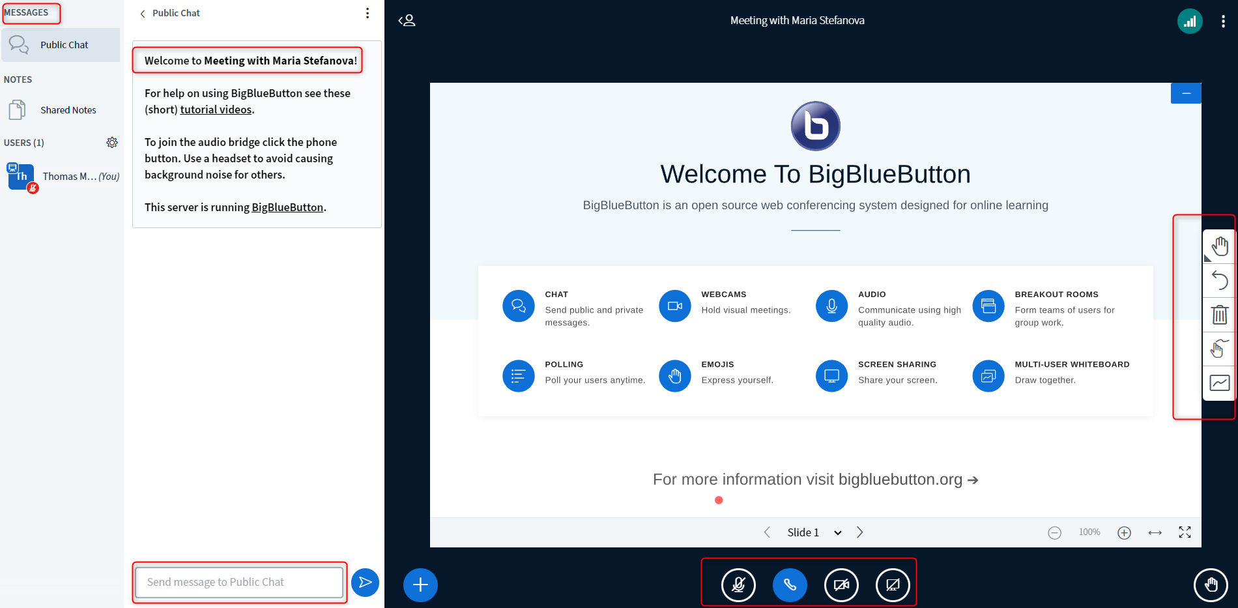Click the Send message to Public Chat field
This screenshot has width=1238, height=608.
point(239,582)
